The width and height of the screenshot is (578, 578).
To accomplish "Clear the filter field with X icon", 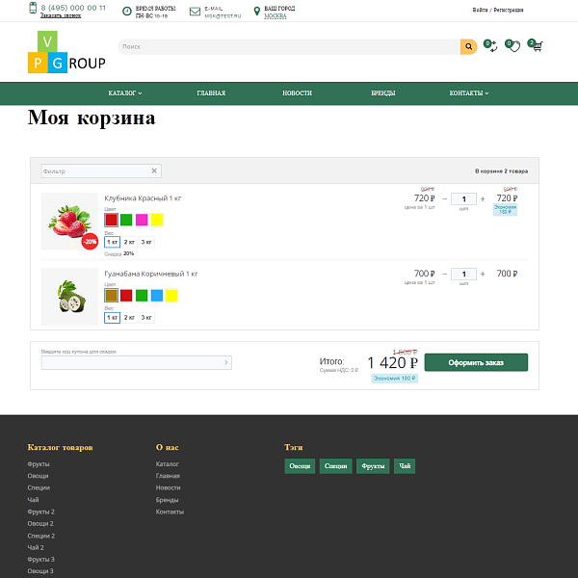I will [x=154, y=171].
